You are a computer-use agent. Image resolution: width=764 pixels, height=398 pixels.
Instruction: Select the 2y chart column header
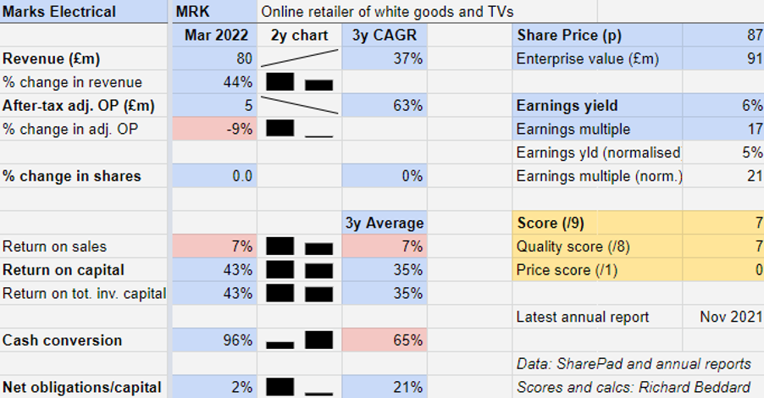pos(299,35)
